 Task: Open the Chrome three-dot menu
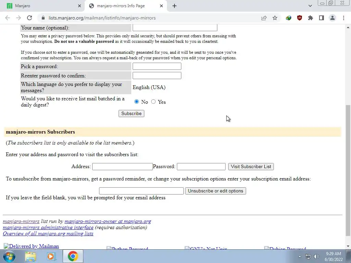tap(343, 18)
